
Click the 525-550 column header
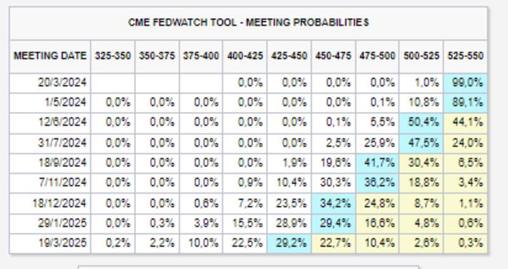(x=465, y=56)
